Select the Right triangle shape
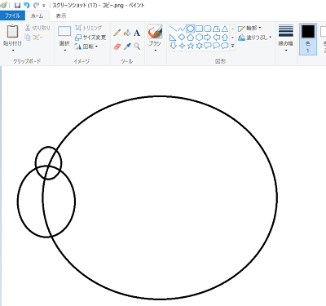 (173, 38)
